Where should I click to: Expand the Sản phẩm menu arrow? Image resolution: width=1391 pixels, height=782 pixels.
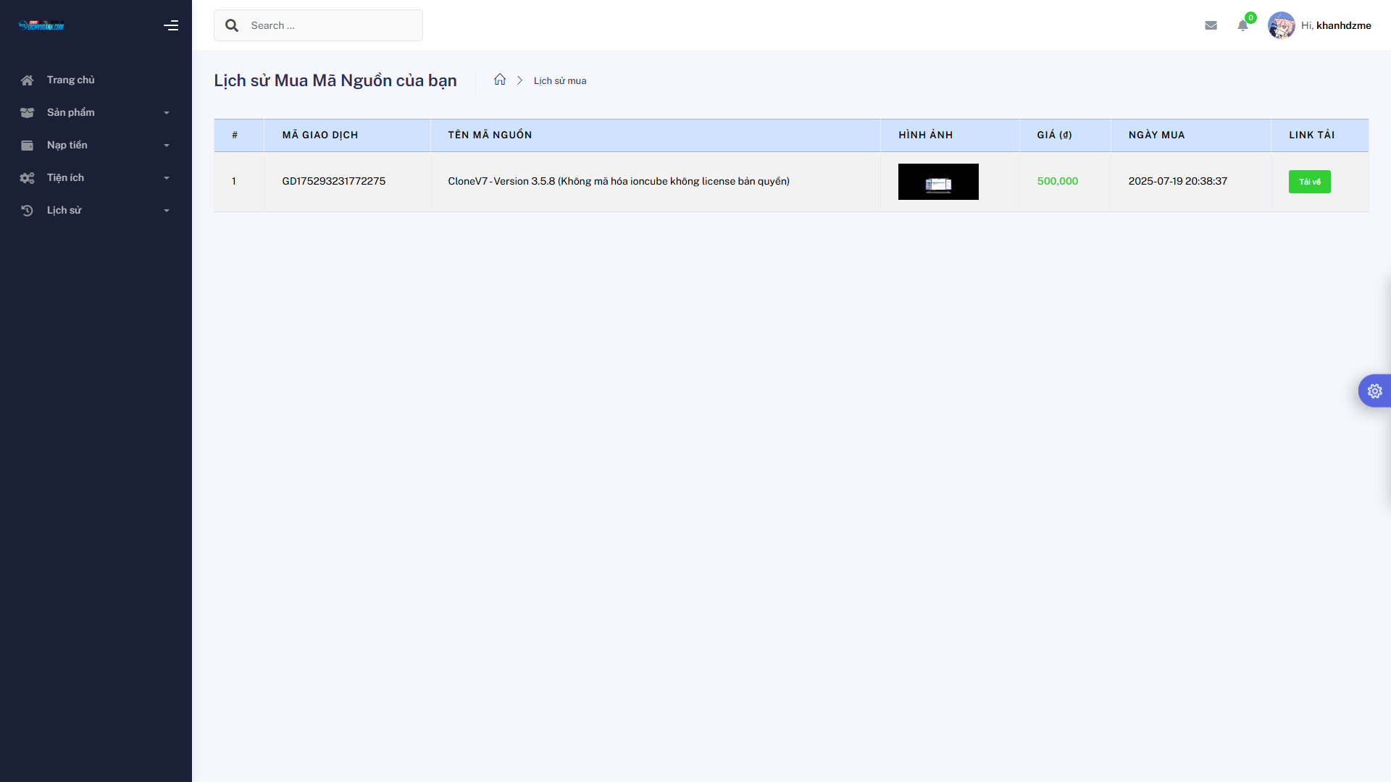pos(167,113)
